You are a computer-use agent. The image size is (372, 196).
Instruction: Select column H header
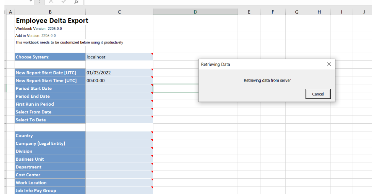click(x=319, y=12)
